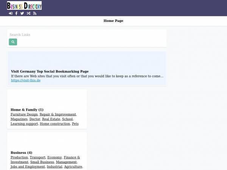Open the Facebook icon link

pyautogui.click(x=16, y=14)
